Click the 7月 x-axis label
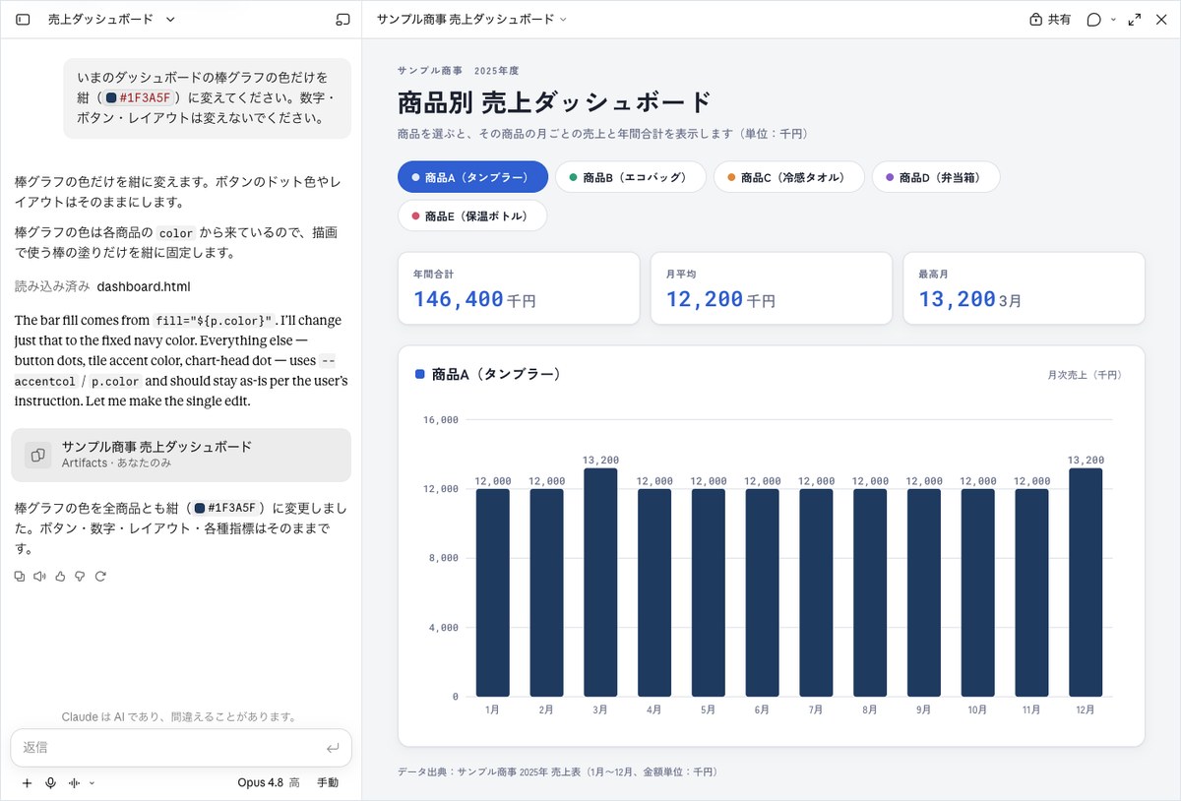Viewport: 1181px width, 801px height. (x=816, y=709)
